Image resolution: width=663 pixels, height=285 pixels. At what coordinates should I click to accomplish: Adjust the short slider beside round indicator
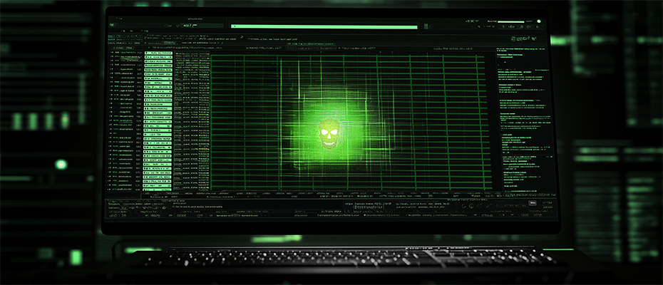tap(510, 21)
